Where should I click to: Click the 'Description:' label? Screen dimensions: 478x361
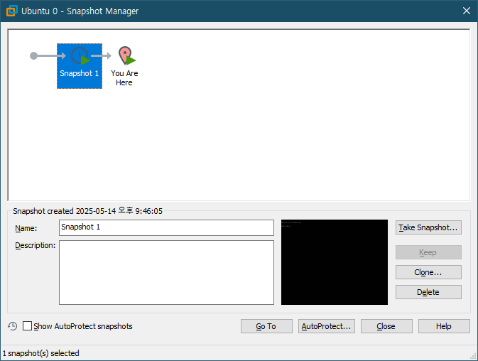click(x=36, y=245)
